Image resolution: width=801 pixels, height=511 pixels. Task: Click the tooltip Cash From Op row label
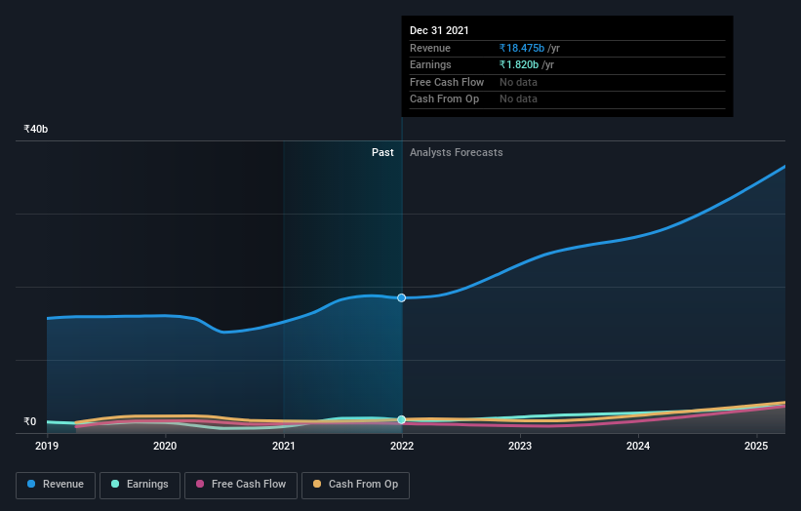click(x=445, y=99)
